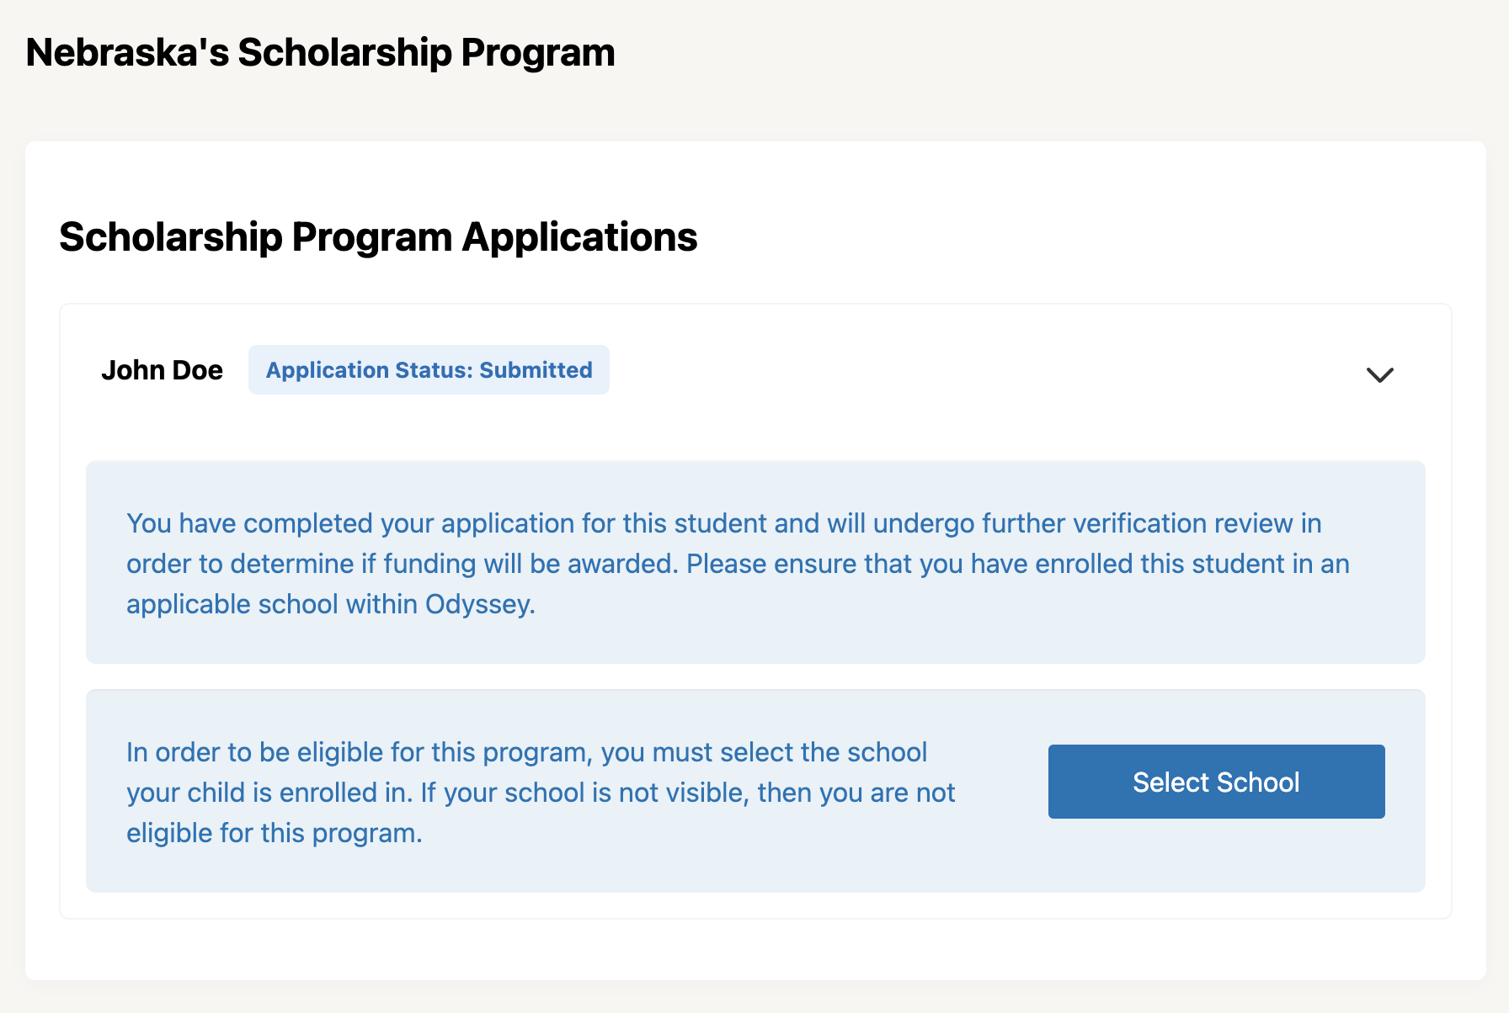Click the 'In order to be eligible' line
Viewport: 1509px width, 1013px height.
(526, 752)
